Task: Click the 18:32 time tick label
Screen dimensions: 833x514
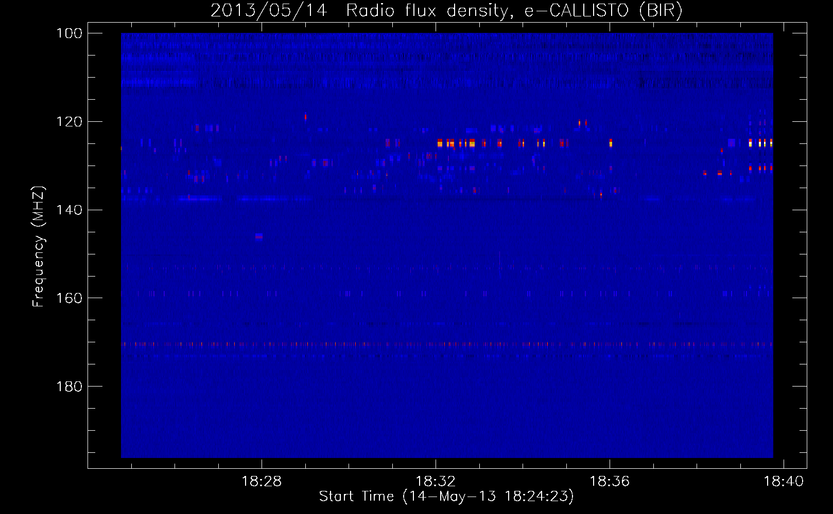Action: pyautogui.click(x=436, y=482)
